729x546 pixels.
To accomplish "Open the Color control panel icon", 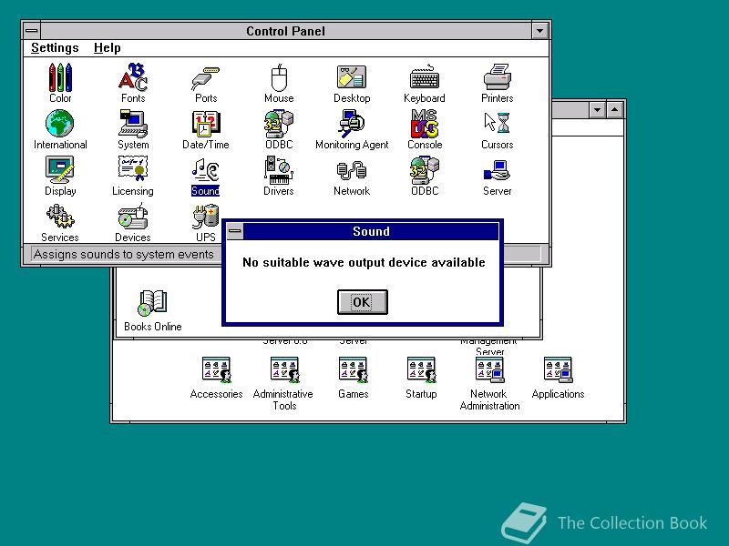I will point(60,83).
